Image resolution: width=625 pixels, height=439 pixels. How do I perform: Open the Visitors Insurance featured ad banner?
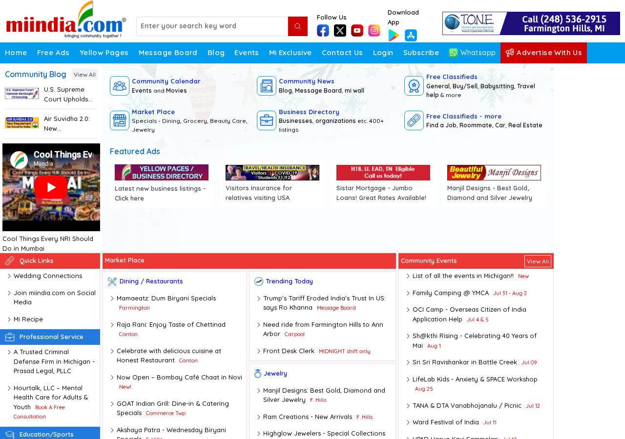click(272, 173)
